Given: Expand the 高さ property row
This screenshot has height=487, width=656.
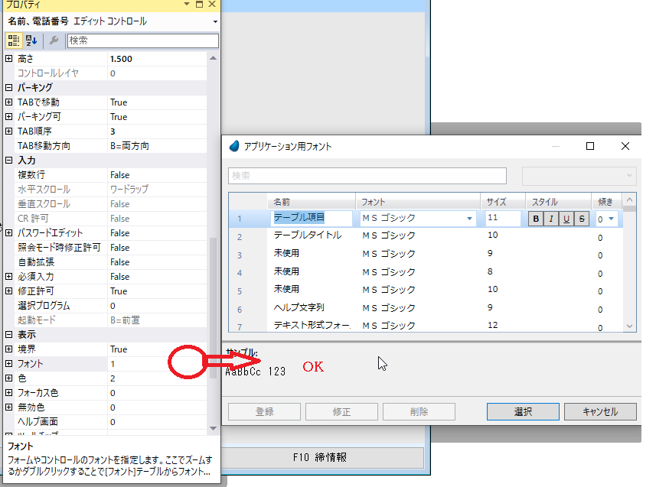Looking at the screenshot, I should click(x=9, y=59).
